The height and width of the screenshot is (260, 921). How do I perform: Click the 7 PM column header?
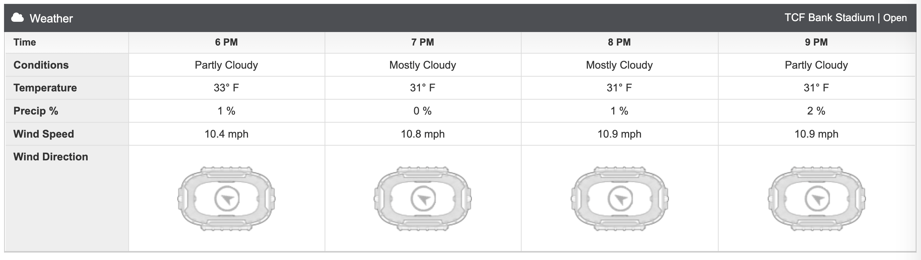click(x=422, y=42)
